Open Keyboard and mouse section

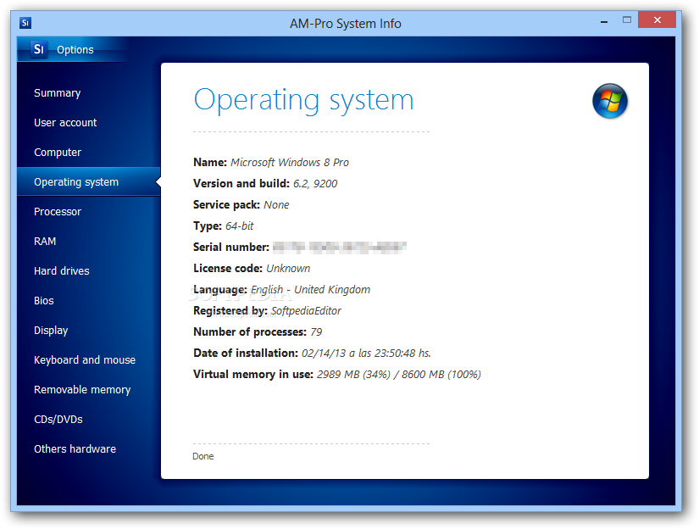click(85, 360)
